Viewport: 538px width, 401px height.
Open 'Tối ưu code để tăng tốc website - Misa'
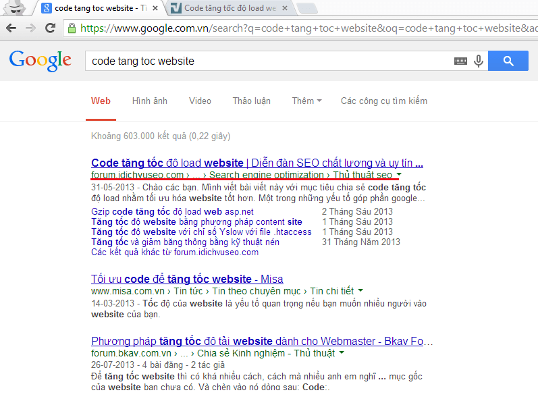tap(187, 279)
